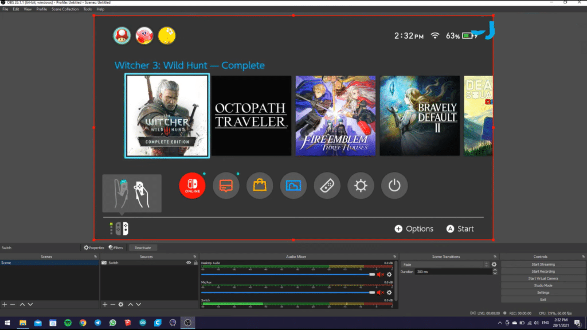
Task: Unmute Desktop Audio speaker icon
Action: click(381, 274)
